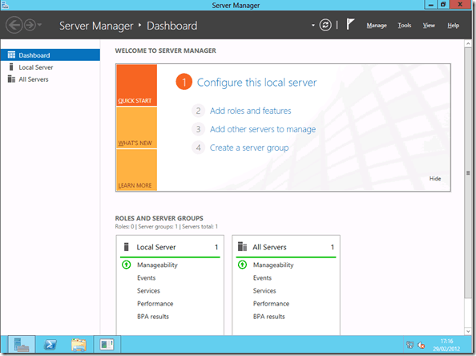The width and height of the screenshot is (476, 356).
Task: Click the volume tray icon
Action: pyautogui.click(x=421, y=345)
